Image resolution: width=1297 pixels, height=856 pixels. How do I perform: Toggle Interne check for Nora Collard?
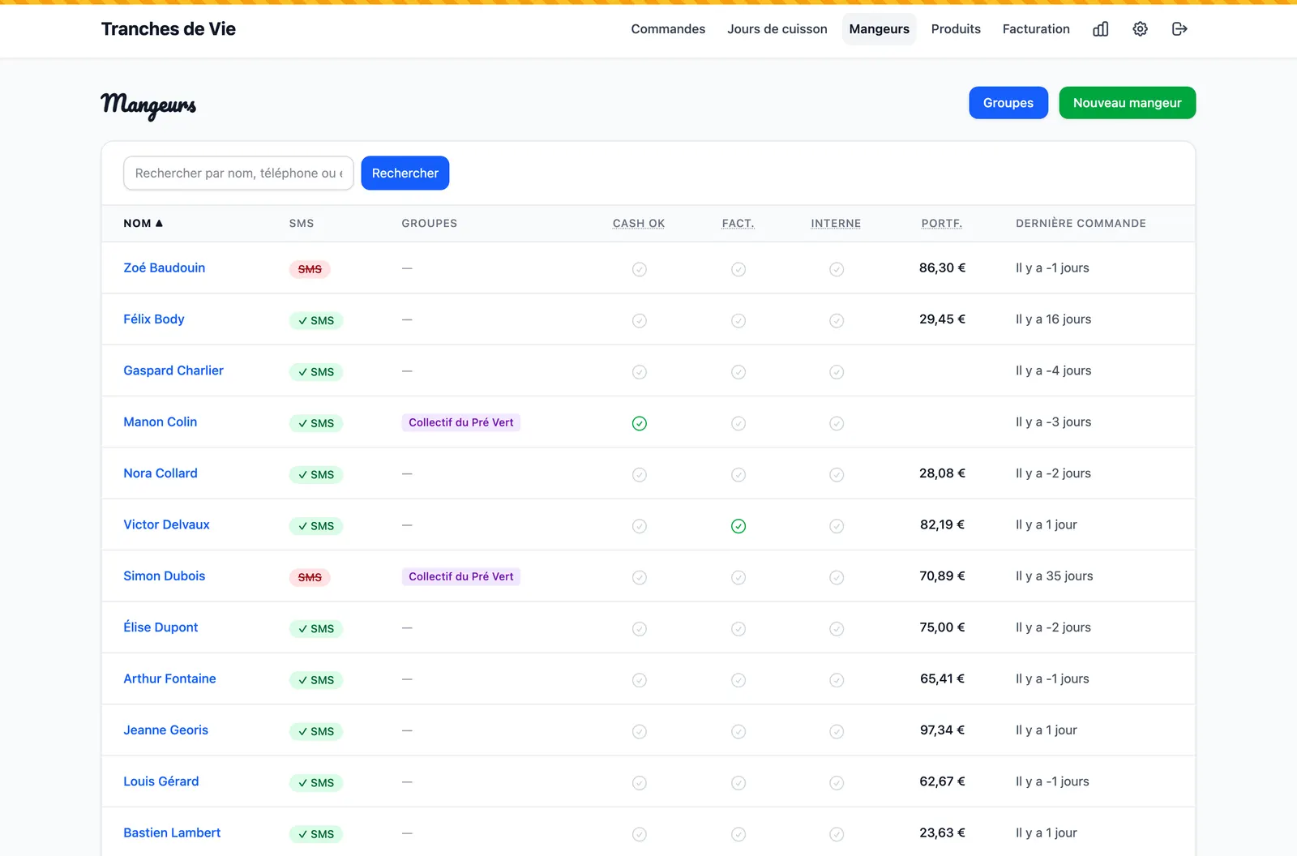pyautogui.click(x=837, y=475)
